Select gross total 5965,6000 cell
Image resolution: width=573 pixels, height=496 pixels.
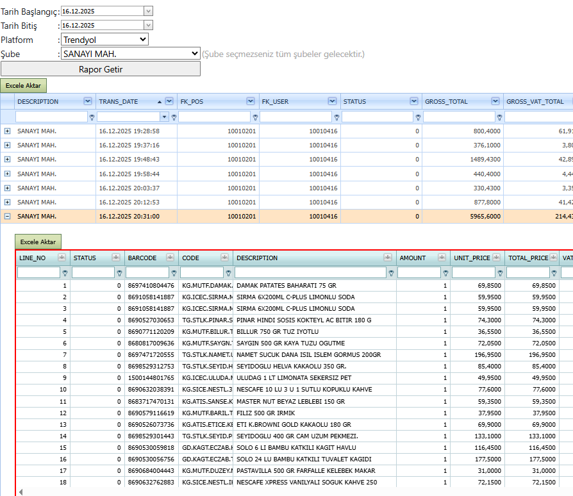coord(463,216)
